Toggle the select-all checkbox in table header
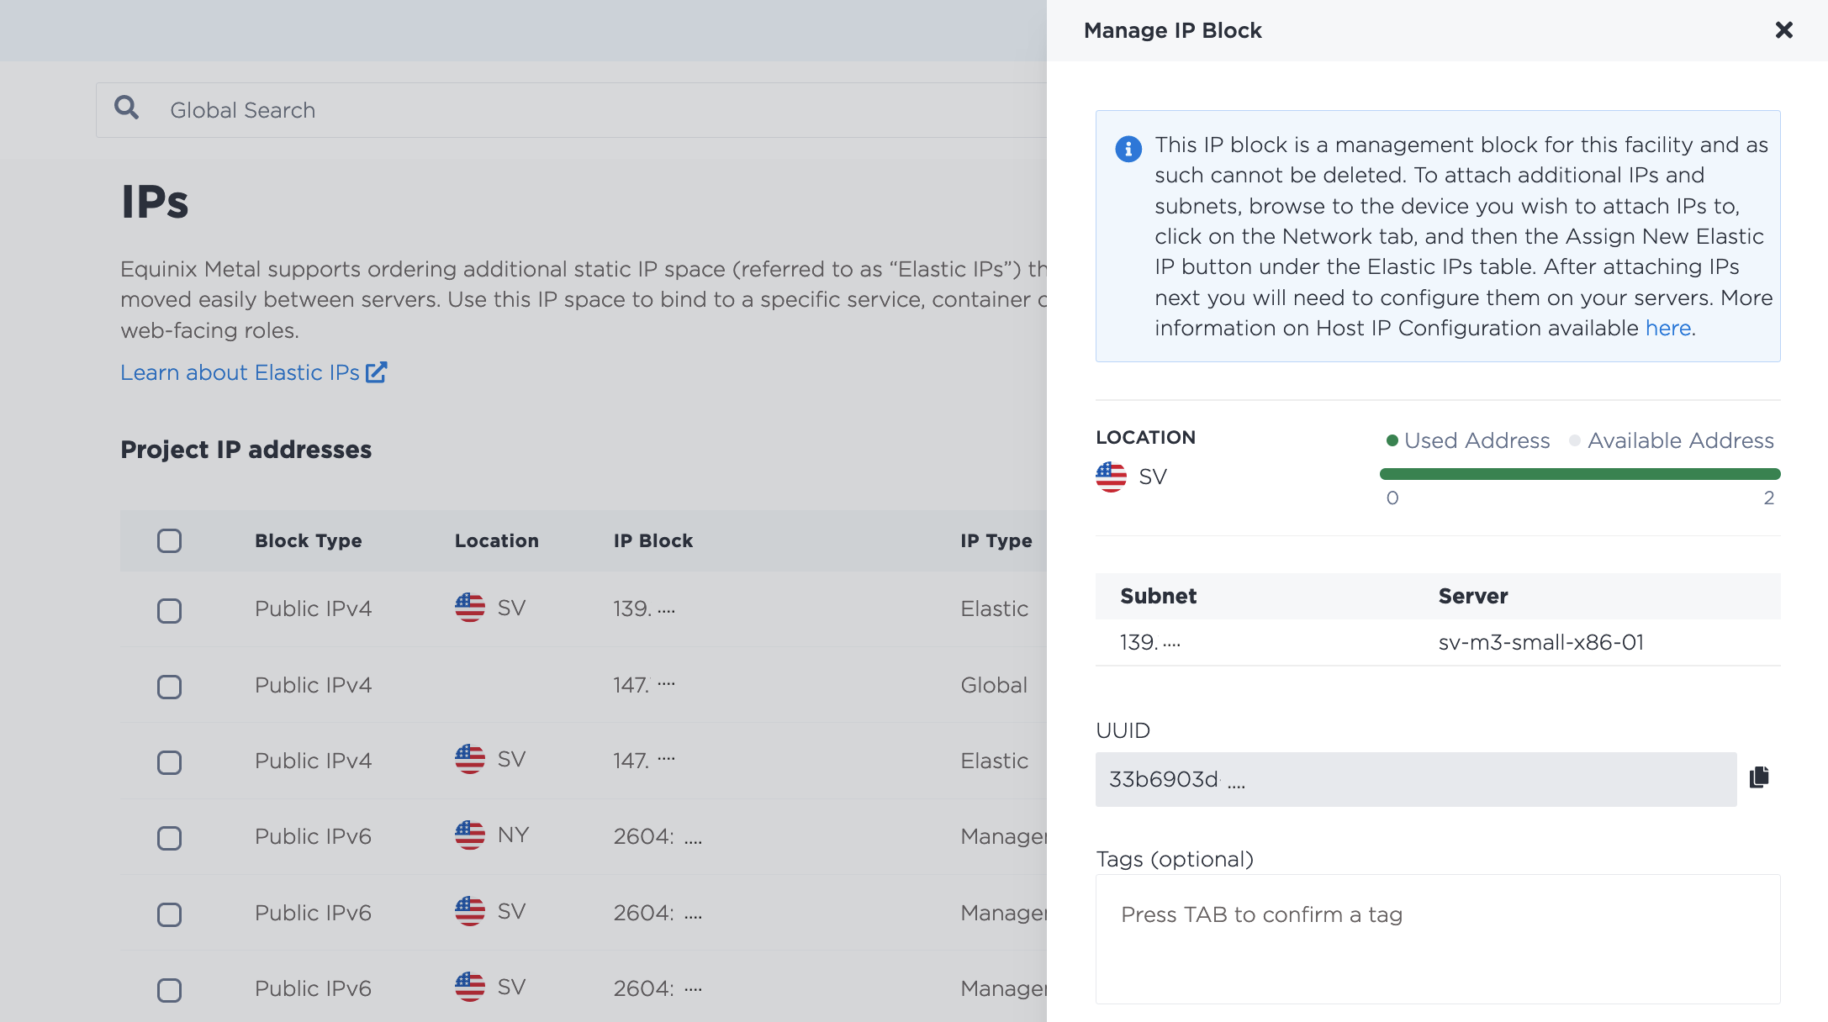This screenshot has width=1828, height=1022. click(x=169, y=540)
